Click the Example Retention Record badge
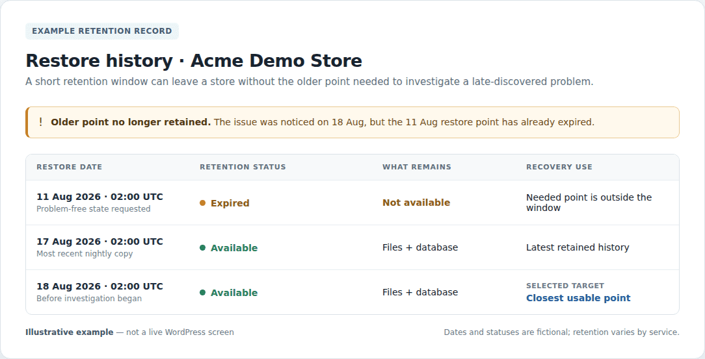Screen dimensions: 705x359 [x=102, y=31]
